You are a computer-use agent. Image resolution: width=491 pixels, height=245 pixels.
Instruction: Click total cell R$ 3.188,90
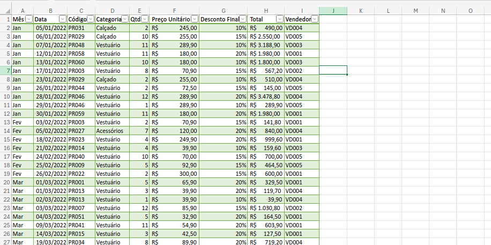tap(266, 45)
